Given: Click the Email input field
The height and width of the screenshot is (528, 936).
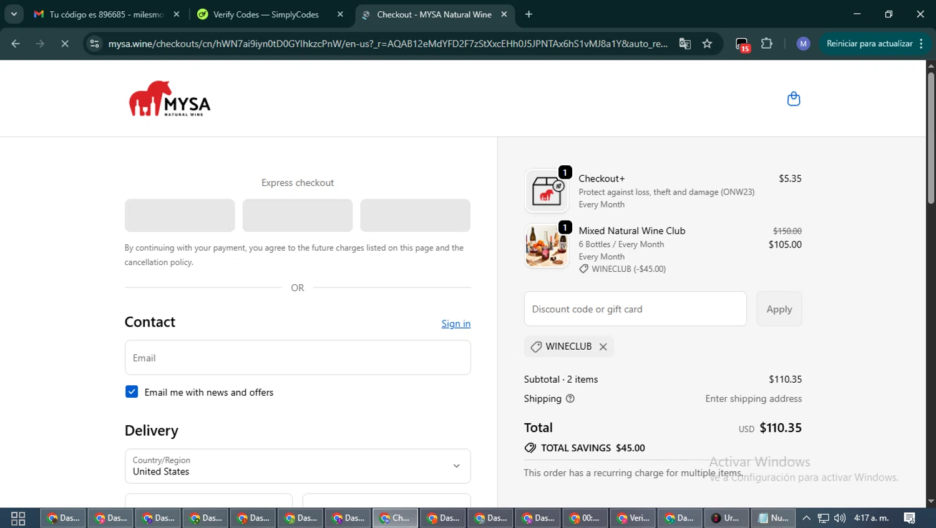Looking at the screenshot, I should coord(298,357).
